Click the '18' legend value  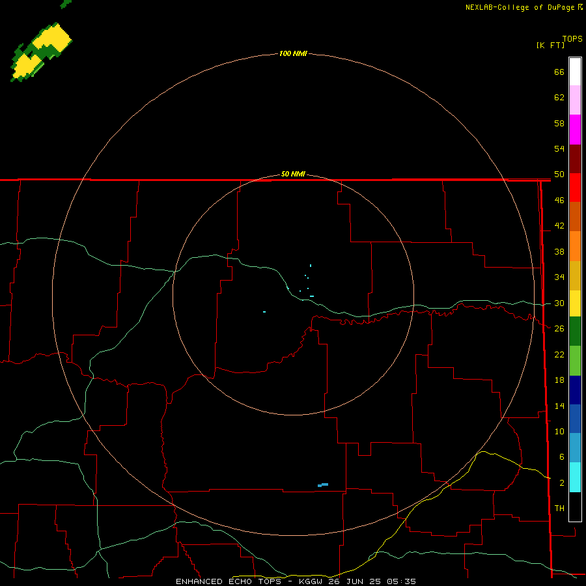pos(559,380)
